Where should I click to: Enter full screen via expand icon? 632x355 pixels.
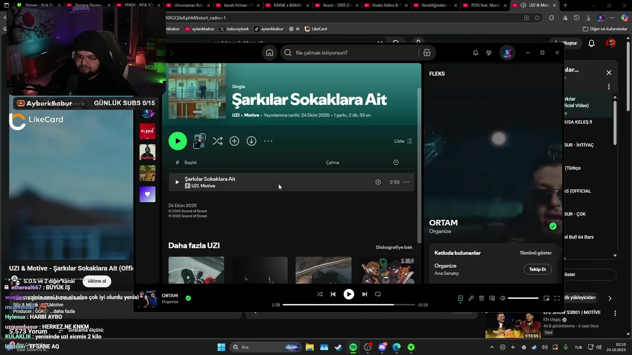point(557,298)
